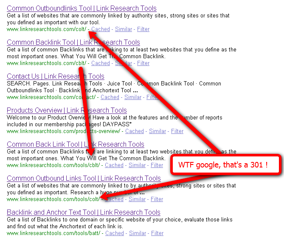
Task: Open Similar link for products-overview result
Action: pyautogui.click(x=157, y=131)
